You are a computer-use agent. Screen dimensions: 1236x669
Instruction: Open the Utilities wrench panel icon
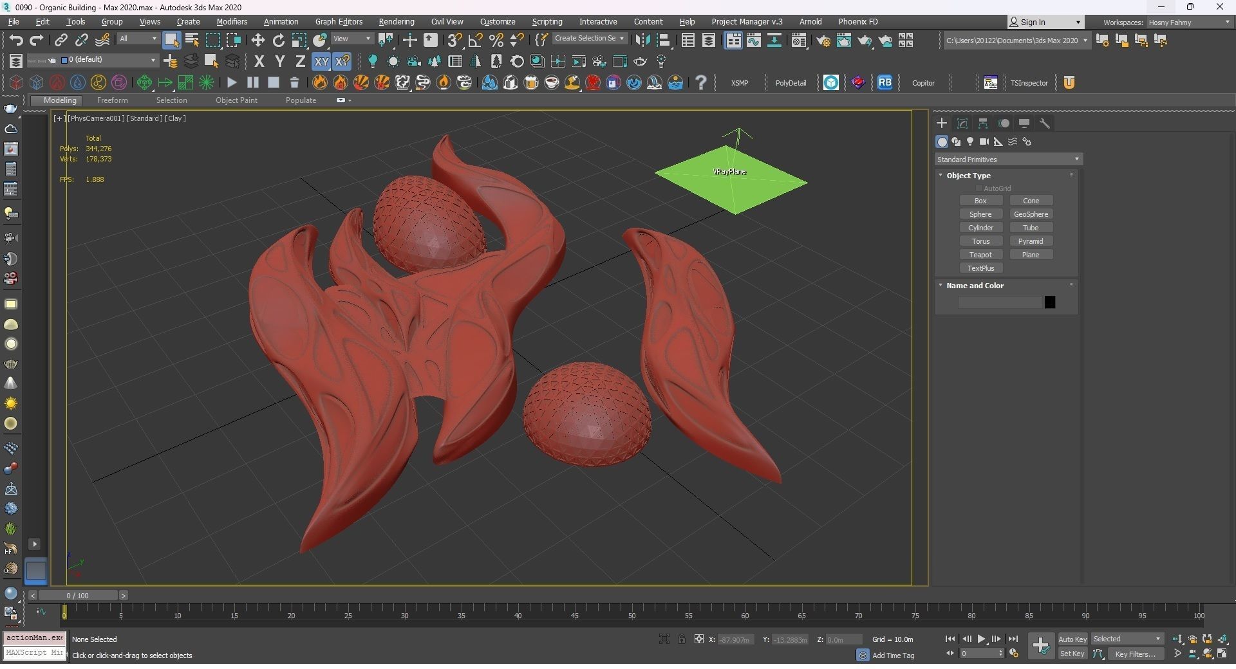(1045, 124)
